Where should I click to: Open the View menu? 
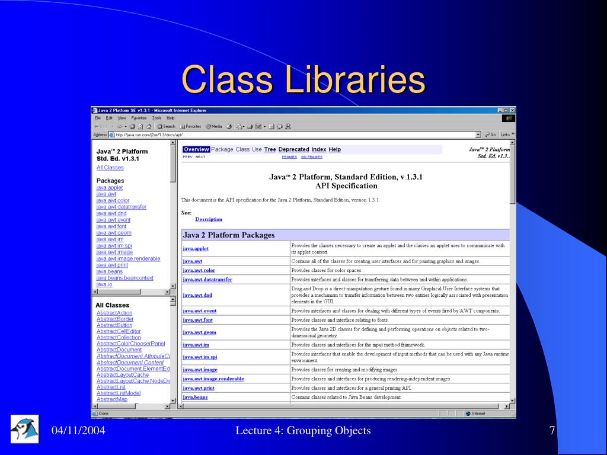tap(122, 118)
